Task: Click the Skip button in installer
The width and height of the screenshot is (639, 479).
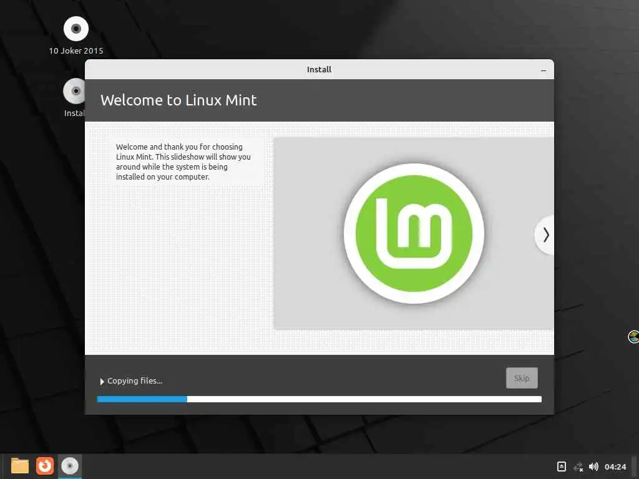Action: click(x=522, y=378)
